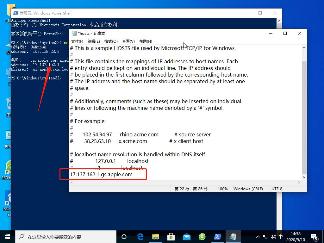
Task: Click the Windows Start button
Action: coord(8,237)
